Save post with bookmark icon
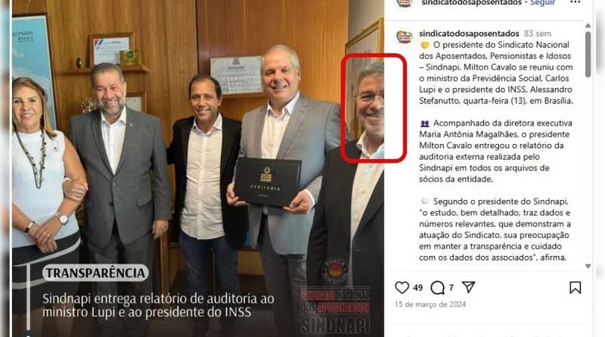Screen dimensions: 605x337 point(575,288)
